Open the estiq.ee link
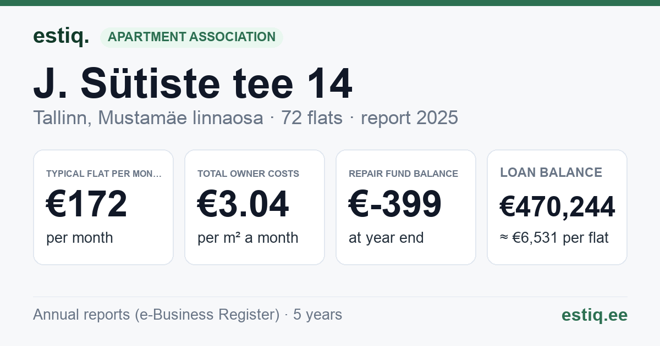The width and height of the screenshot is (660, 346). (595, 315)
